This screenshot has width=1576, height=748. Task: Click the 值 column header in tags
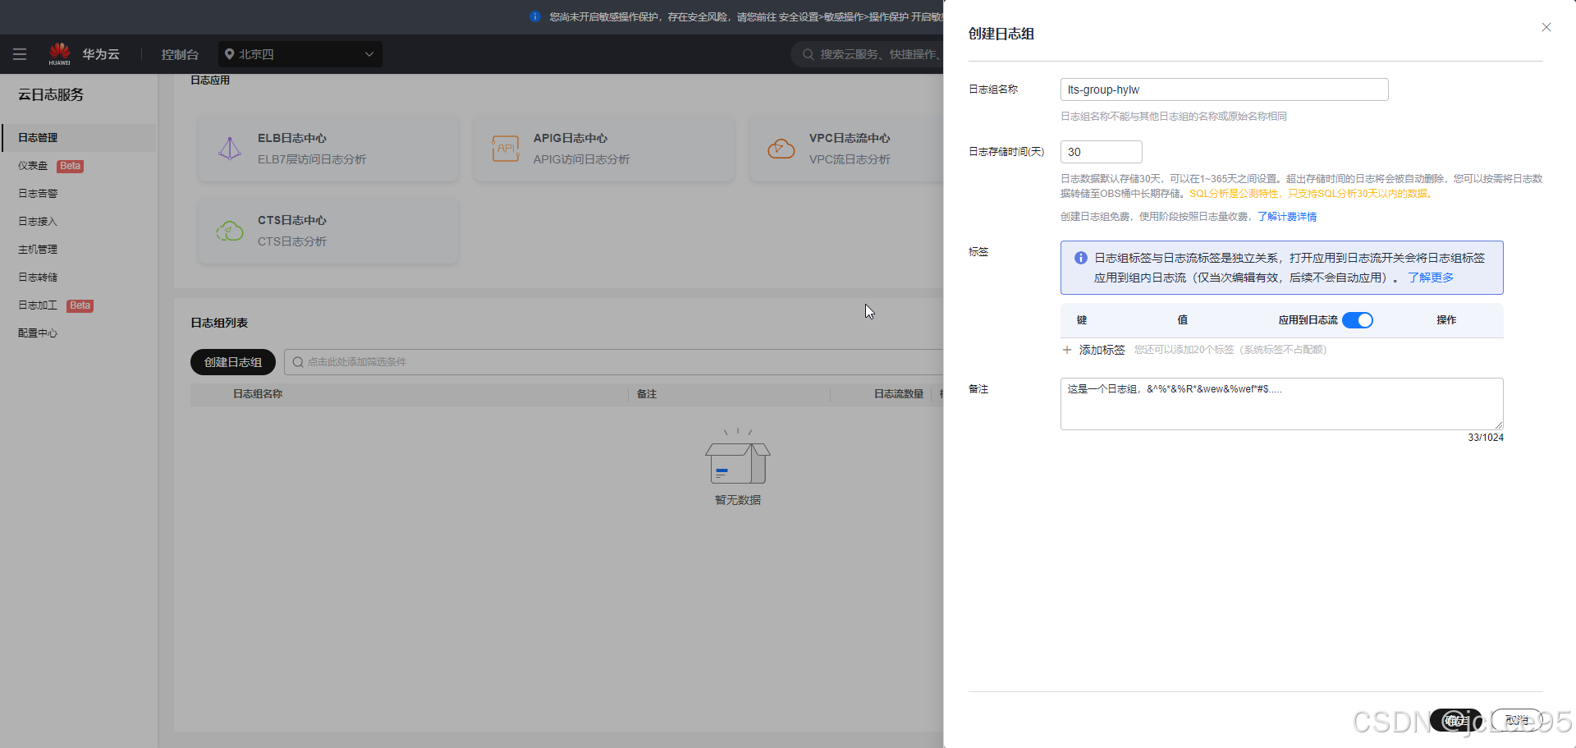[x=1183, y=320]
